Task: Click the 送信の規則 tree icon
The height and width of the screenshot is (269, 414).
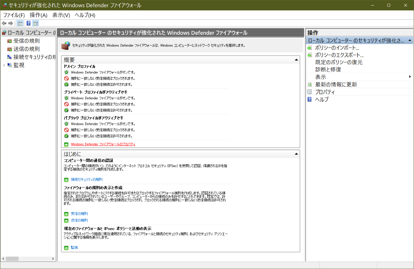Action: coord(9,49)
